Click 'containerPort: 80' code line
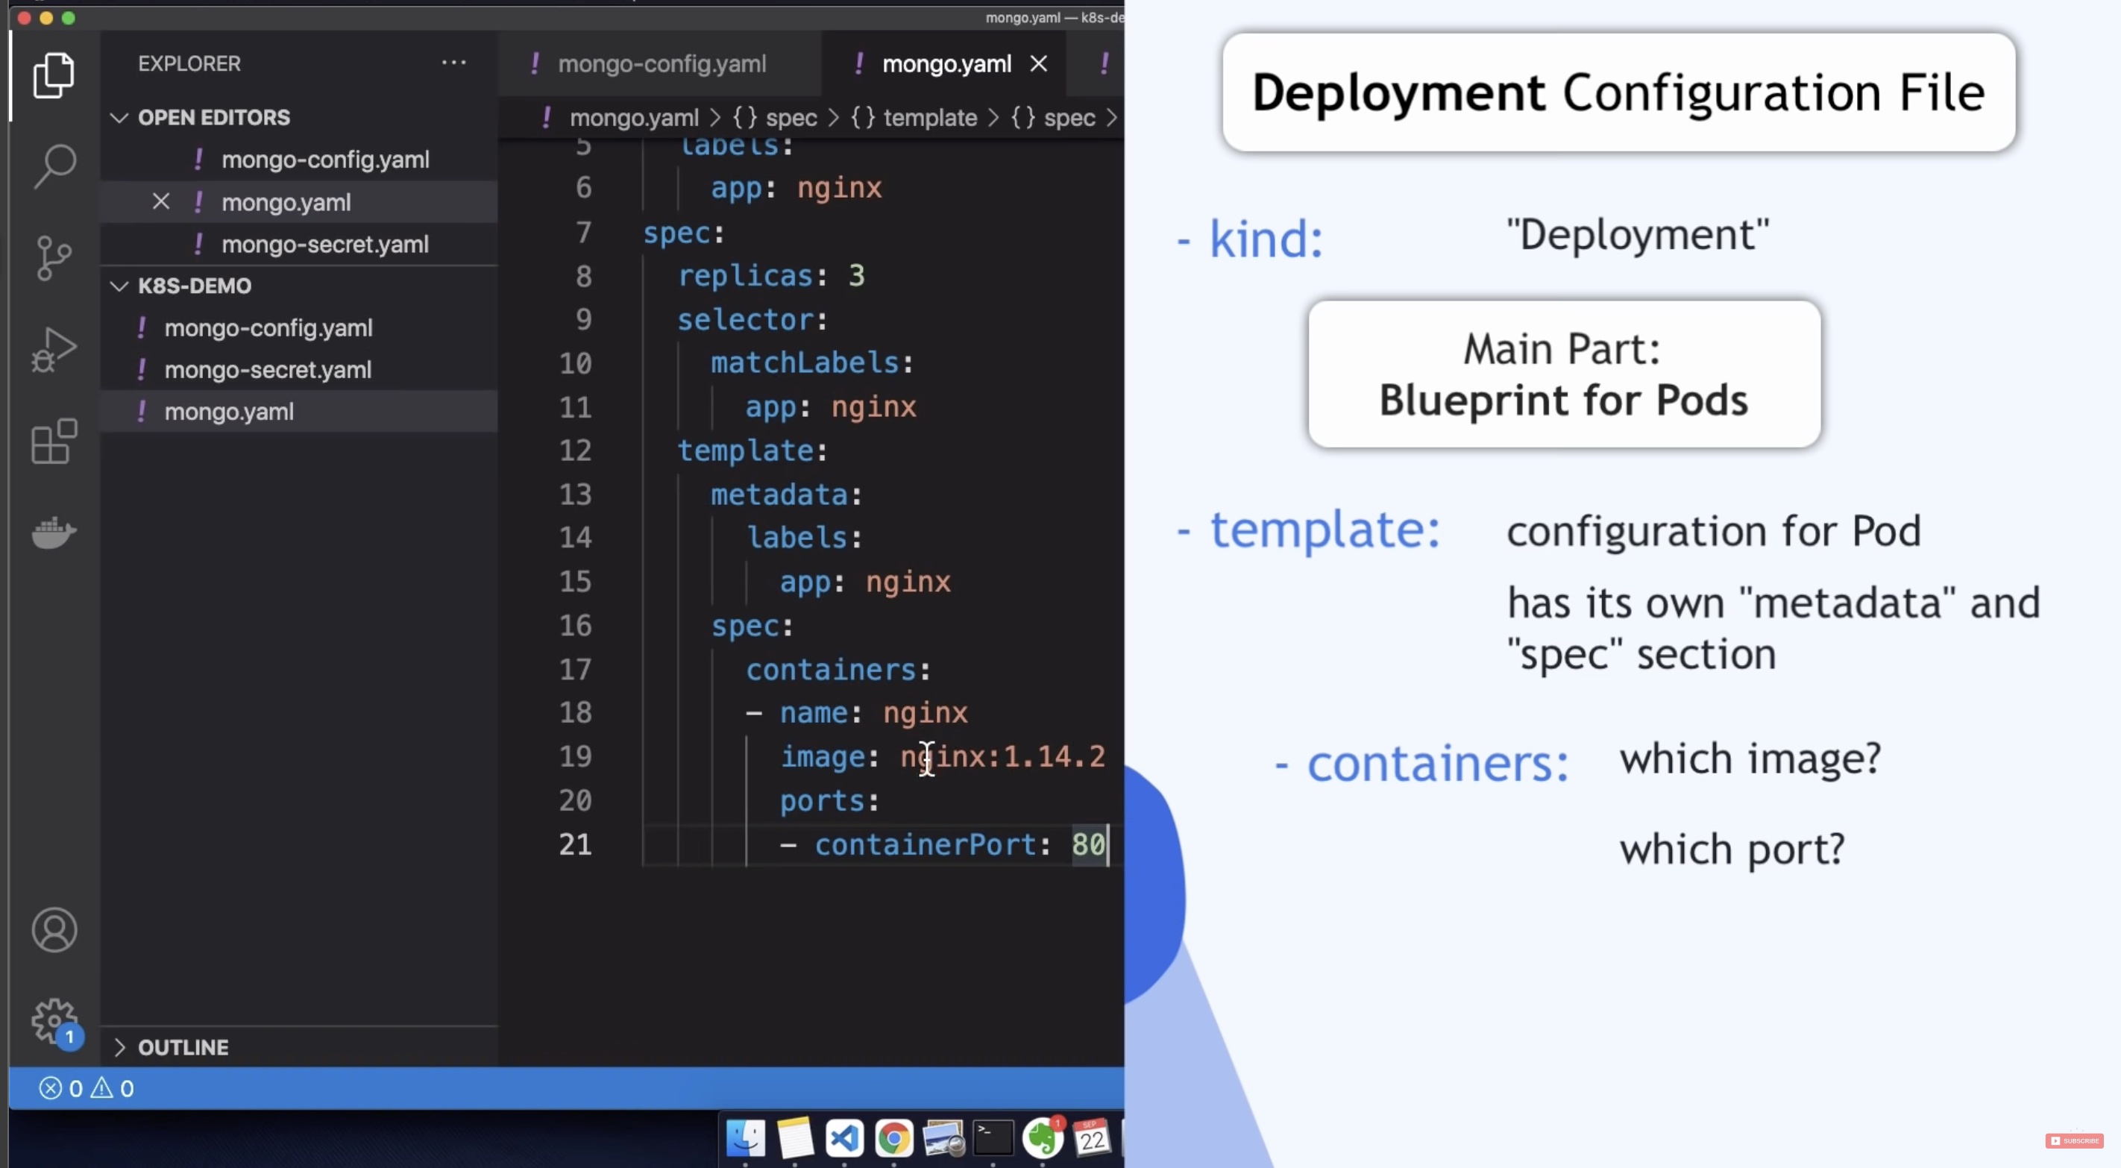 point(942,844)
